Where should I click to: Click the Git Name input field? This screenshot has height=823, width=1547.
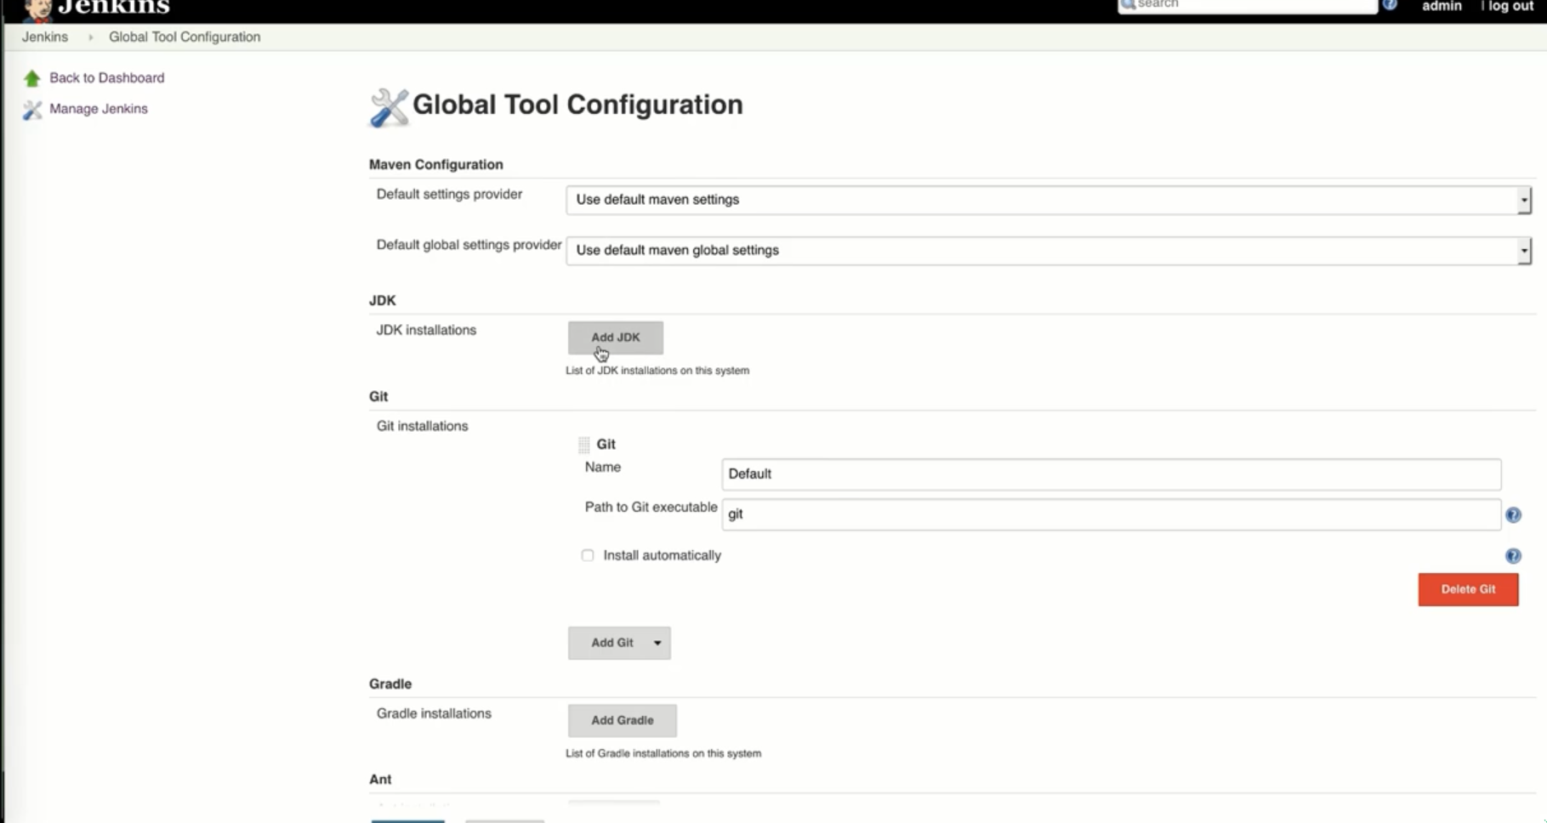coord(1112,474)
